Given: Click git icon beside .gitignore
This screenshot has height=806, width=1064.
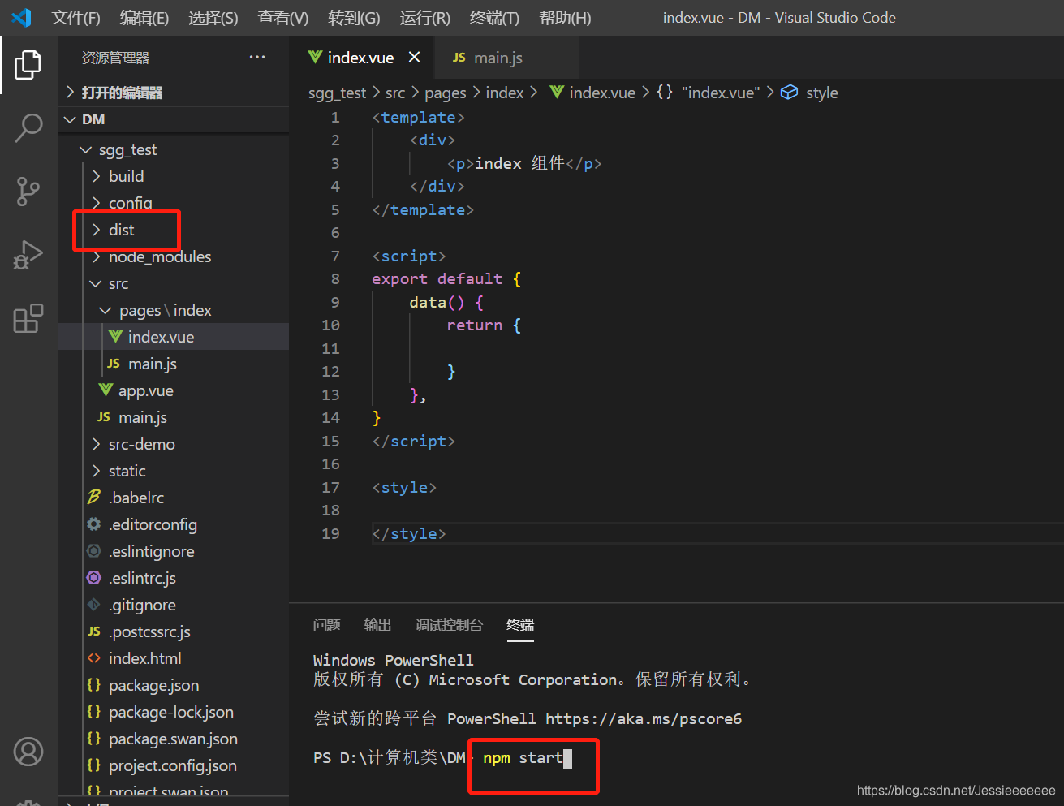Looking at the screenshot, I should (x=94, y=605).
